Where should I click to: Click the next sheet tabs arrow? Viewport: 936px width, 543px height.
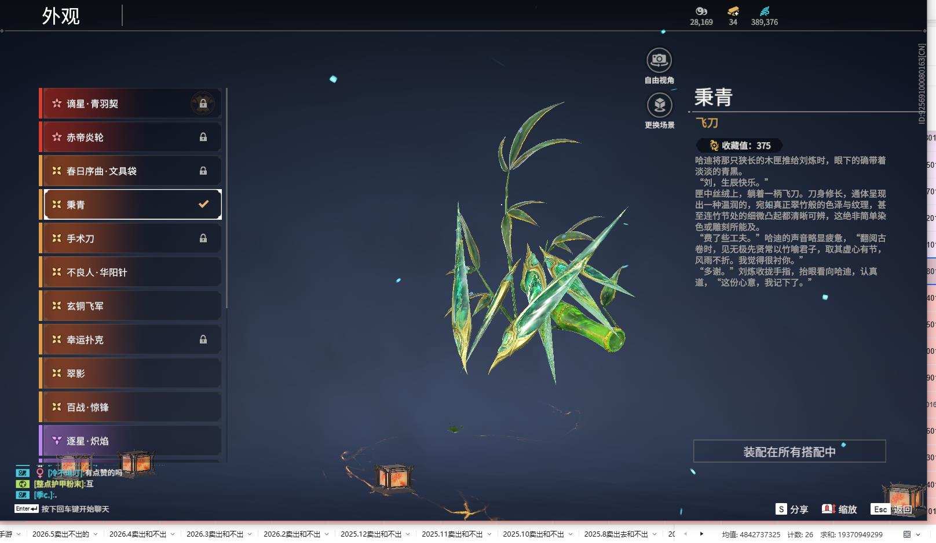(x=701, y=534)
